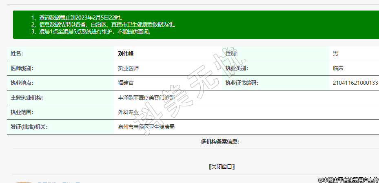This screenshot has width=379, height=183.
Task: Click the gender value 男
Action: (335, 53)
